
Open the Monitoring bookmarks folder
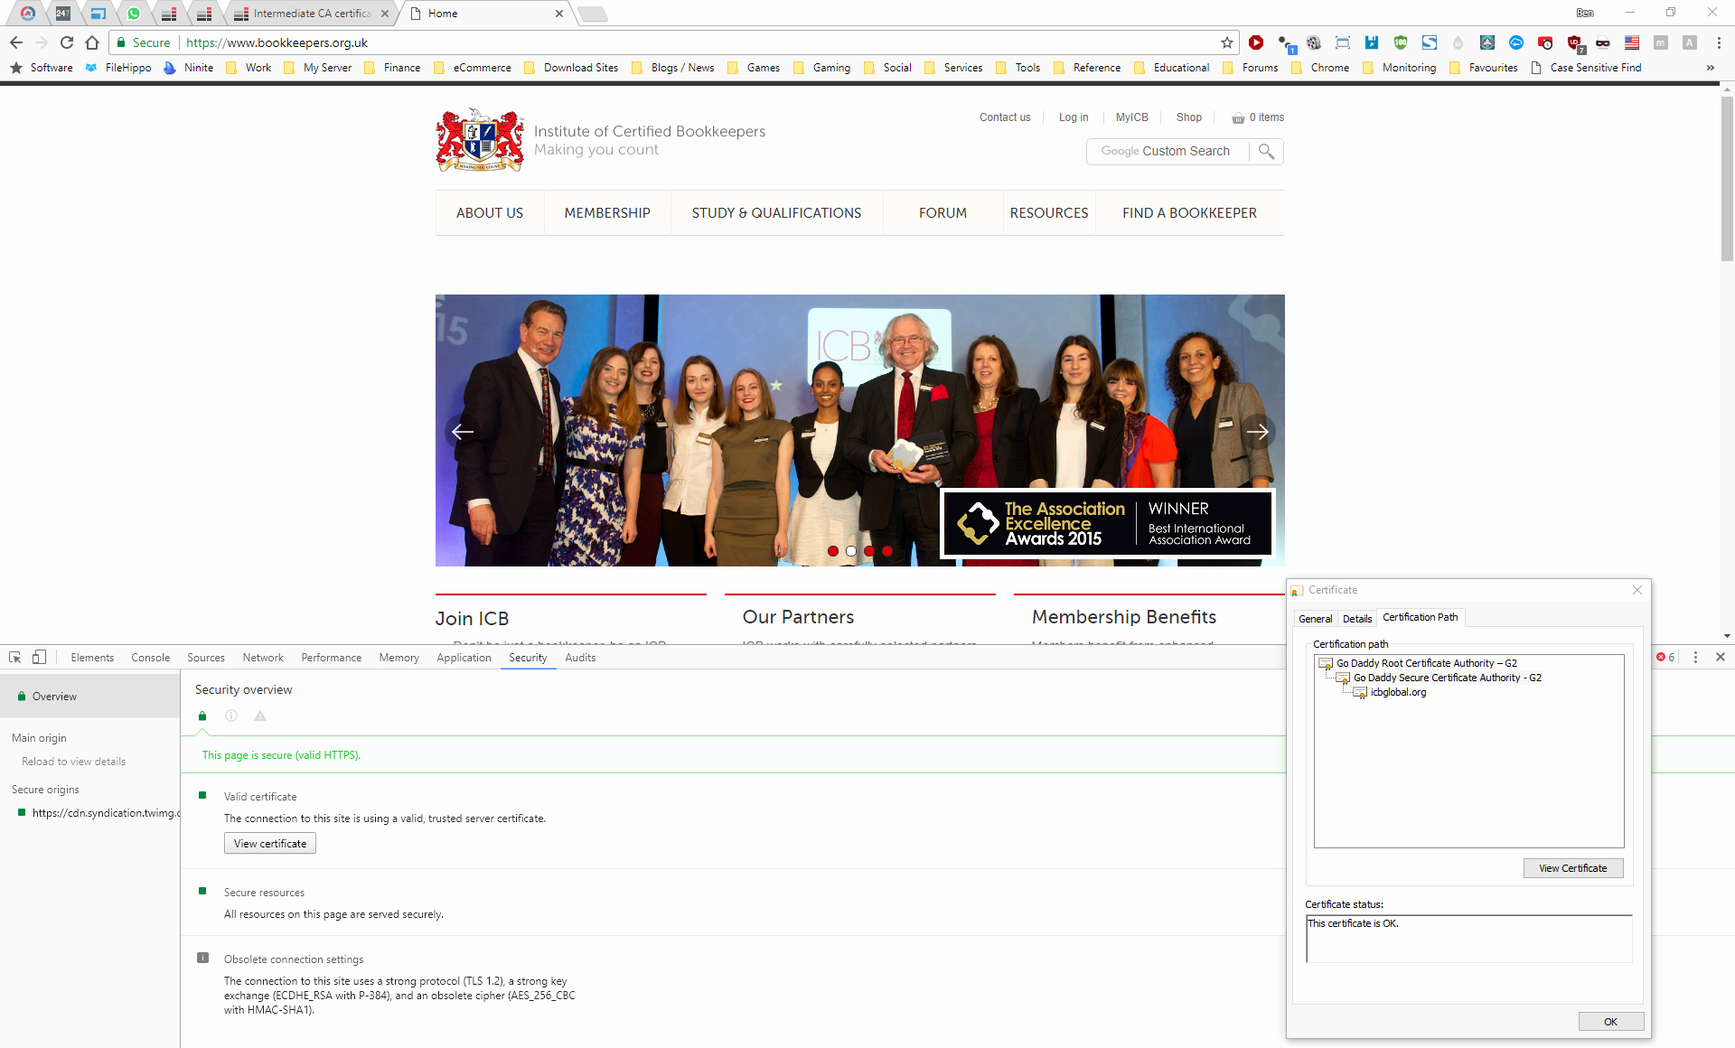[1400, 68]
